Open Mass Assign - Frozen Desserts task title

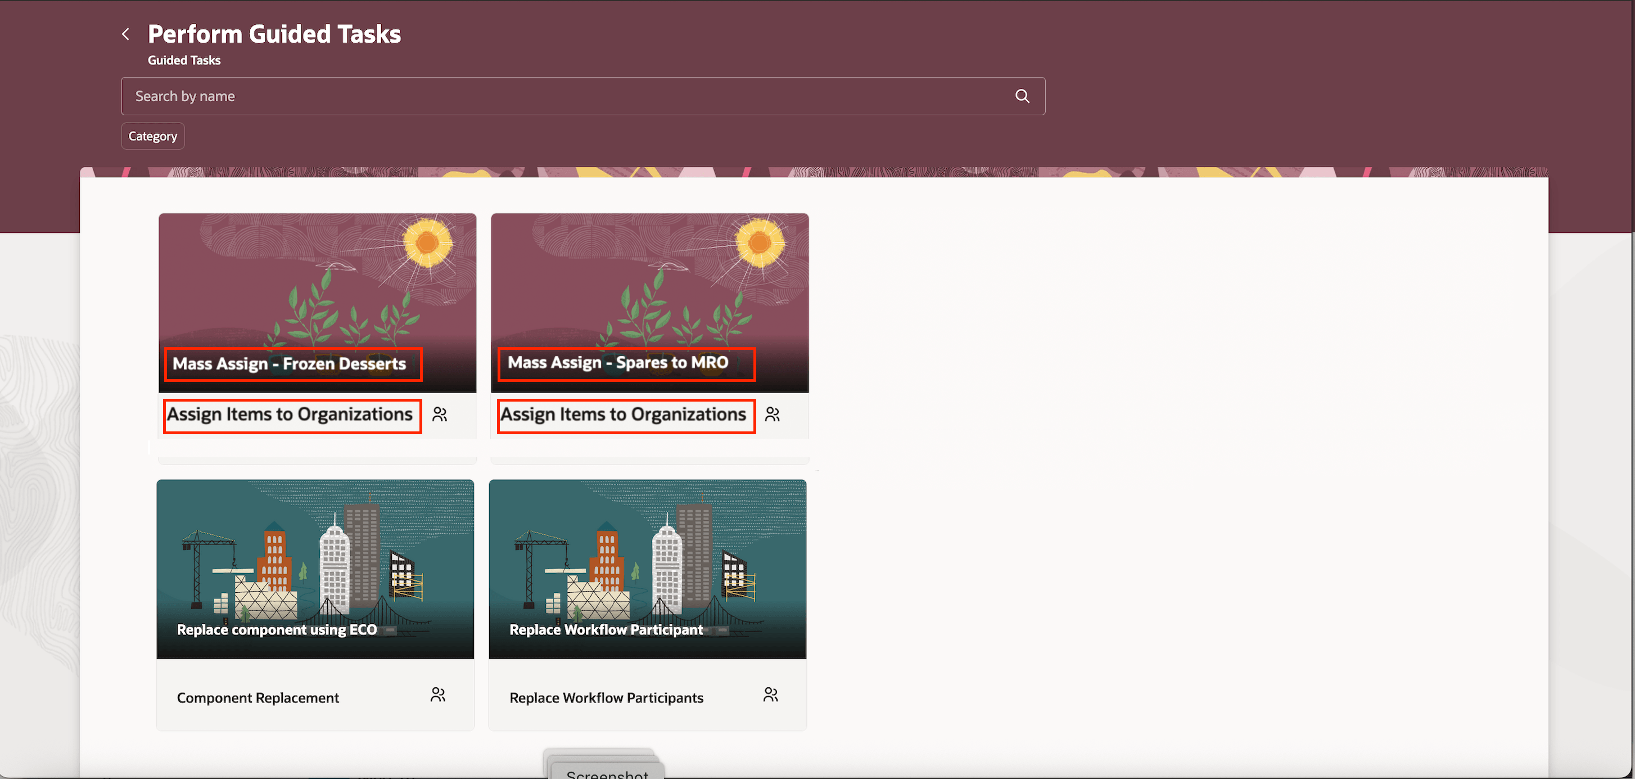(x=290, y=364)
